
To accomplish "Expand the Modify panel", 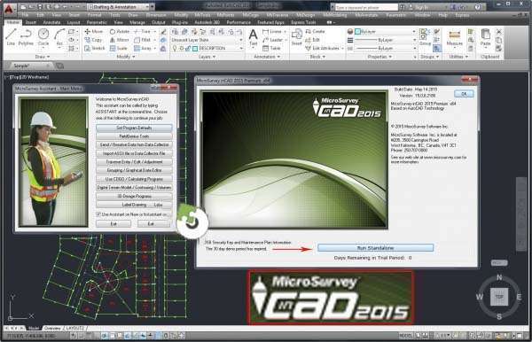I will tap(126, 57).
